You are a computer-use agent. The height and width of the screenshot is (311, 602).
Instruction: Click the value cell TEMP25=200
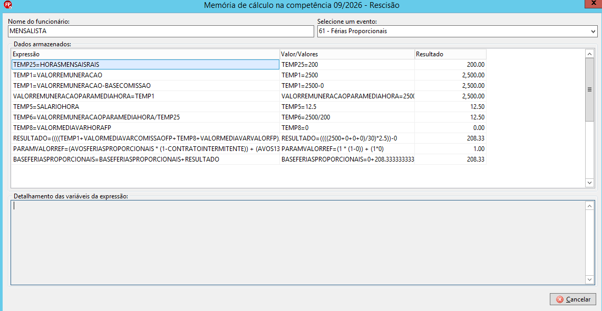(347, 64)
